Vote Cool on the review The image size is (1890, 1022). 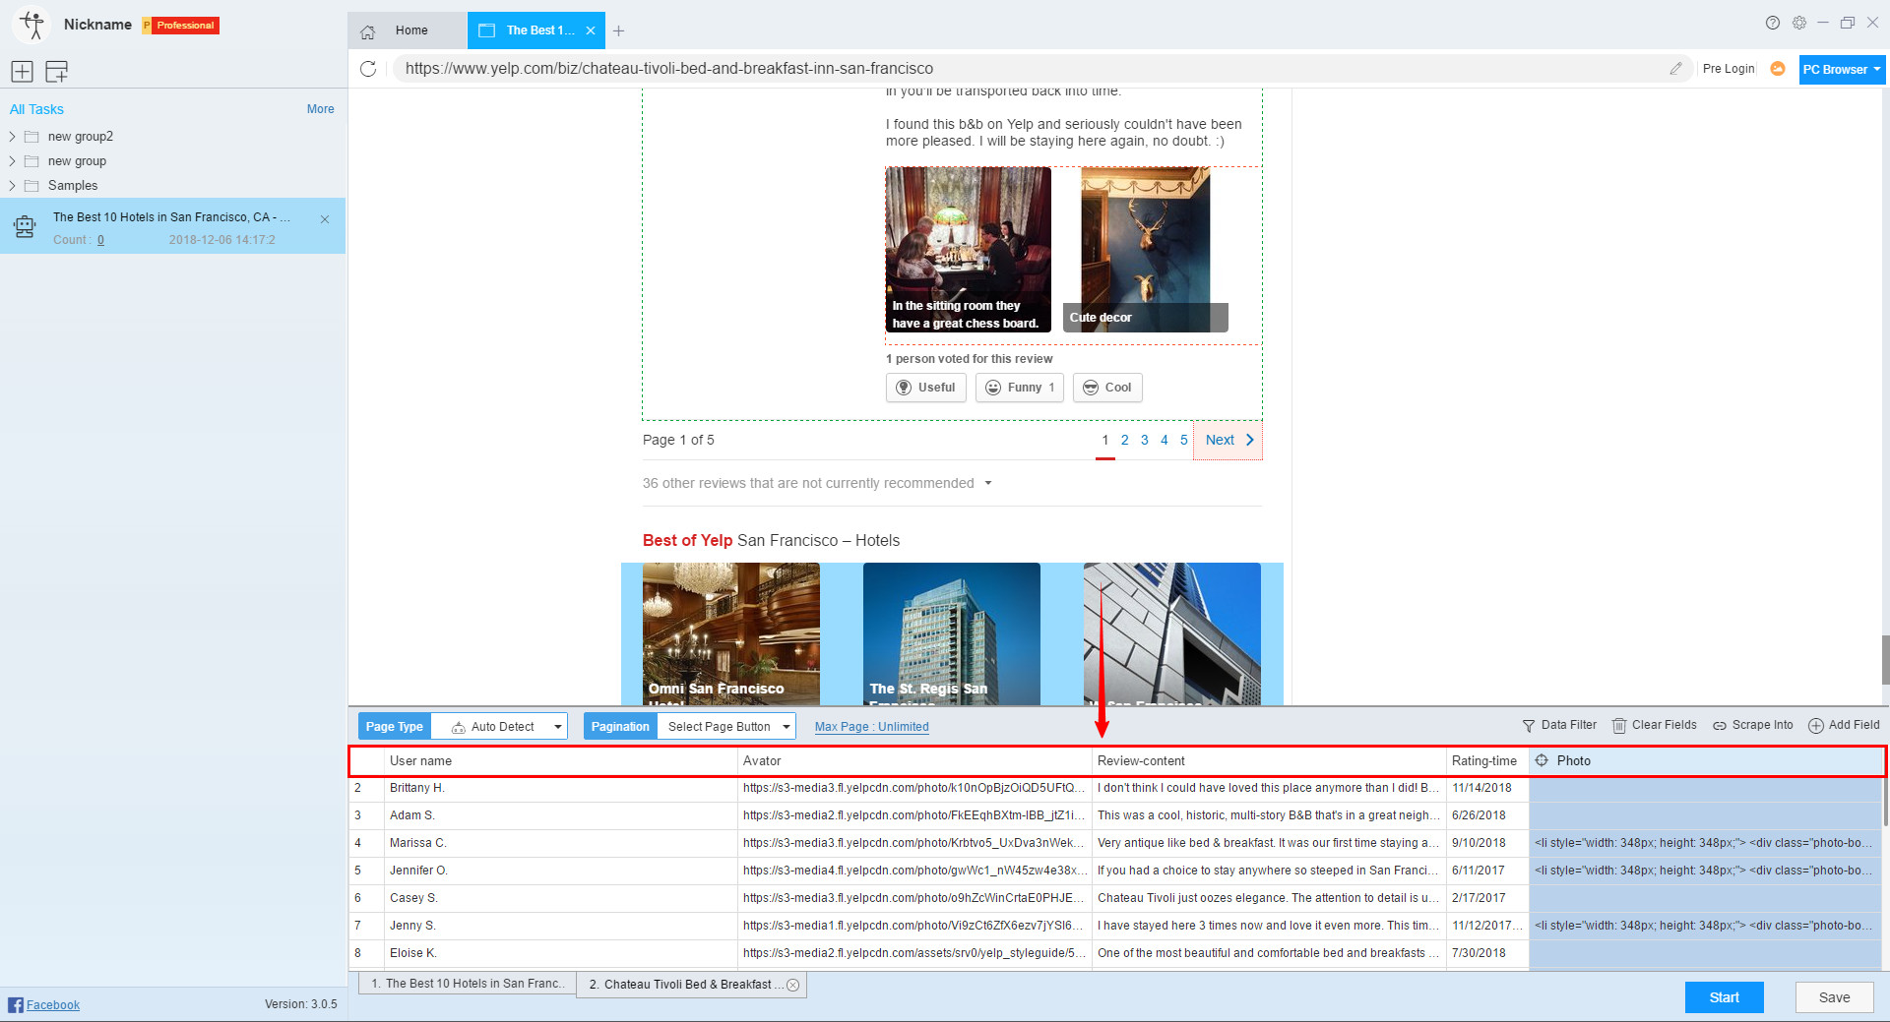tap(1107, 388)
